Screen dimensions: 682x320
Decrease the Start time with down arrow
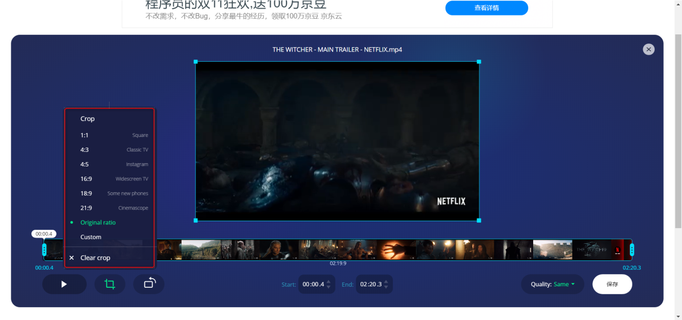(x=329, y=287)
